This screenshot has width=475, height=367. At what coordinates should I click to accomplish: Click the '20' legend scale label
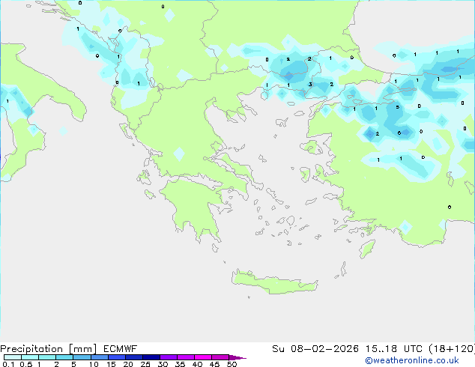tap(128, 364)
